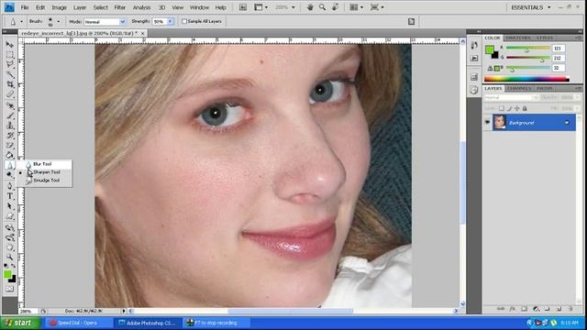Launch Bridge from the application bar

(x=242, y=7)
